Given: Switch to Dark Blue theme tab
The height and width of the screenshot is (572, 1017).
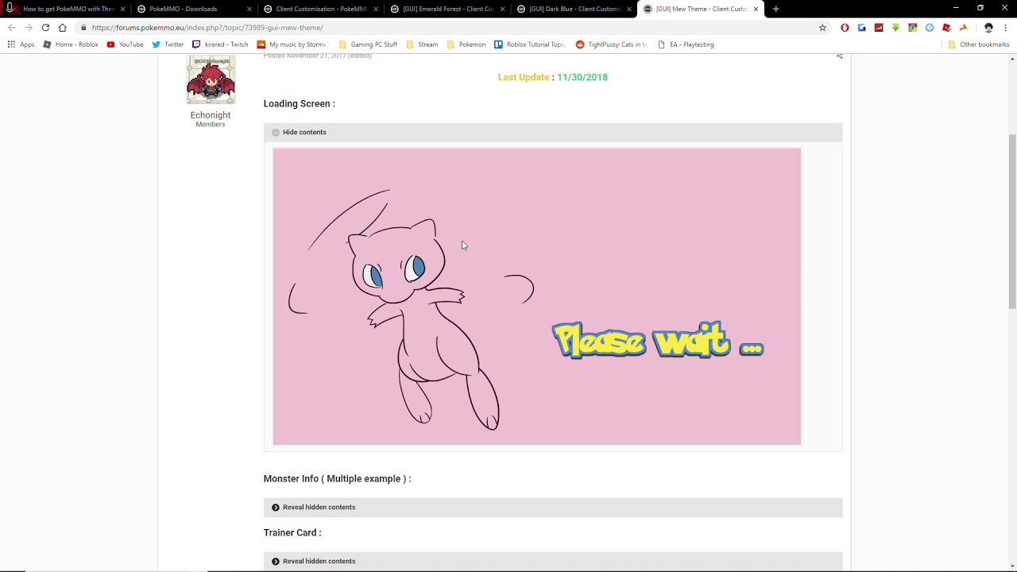Looking at the screenshot, I should tap(572, 9).
